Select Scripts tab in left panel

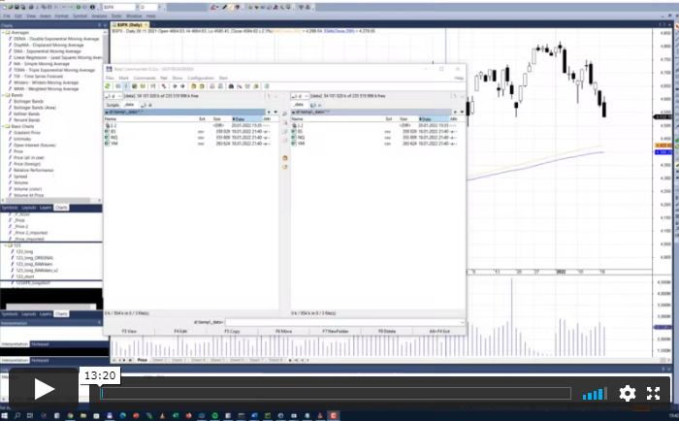(x=113, y=105)
